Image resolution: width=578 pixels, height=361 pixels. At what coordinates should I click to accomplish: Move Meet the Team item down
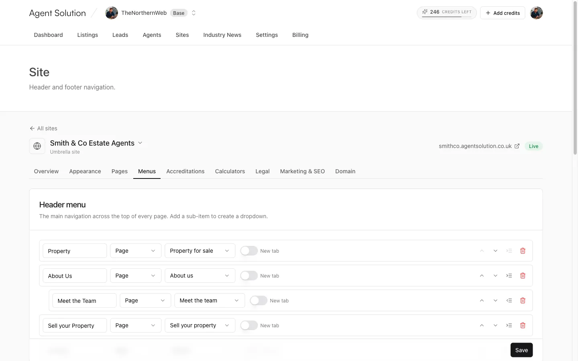(495, 300)
